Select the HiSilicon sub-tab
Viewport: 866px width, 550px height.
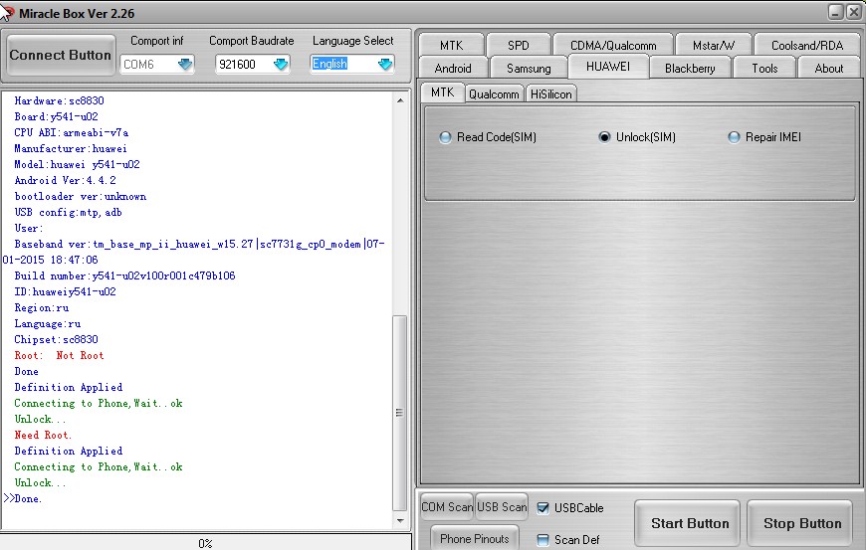551,93
